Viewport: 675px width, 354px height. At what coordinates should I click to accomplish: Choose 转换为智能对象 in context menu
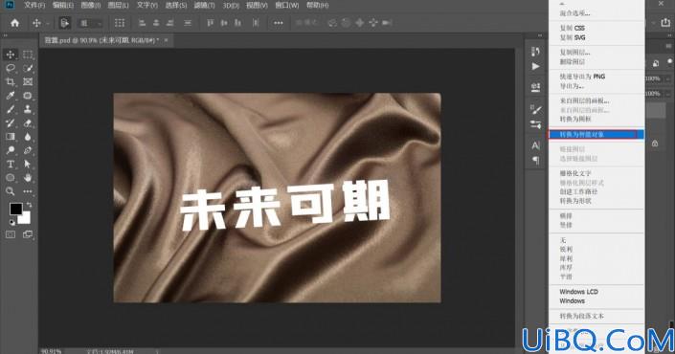[596, 135]
